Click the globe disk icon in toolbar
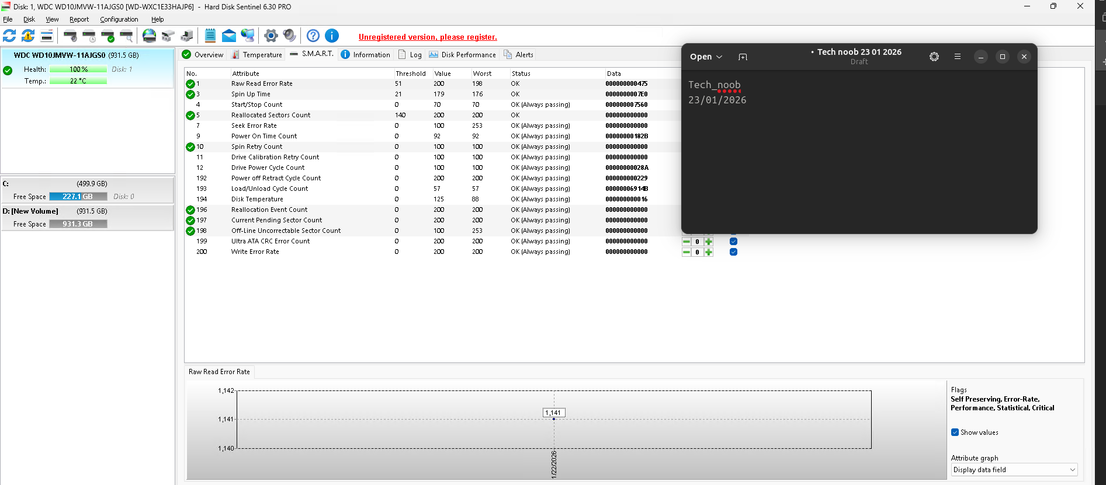Image resolution: width=1106 pixels, height=485 pixels. (x=150, y=36)
